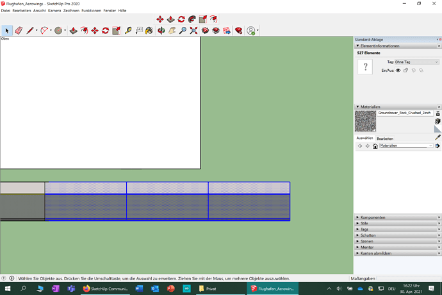The width and height of the screenshot is (442, 295).
Task: Select Scale tool in the main toolbar row
Action: tap(116, 31)
